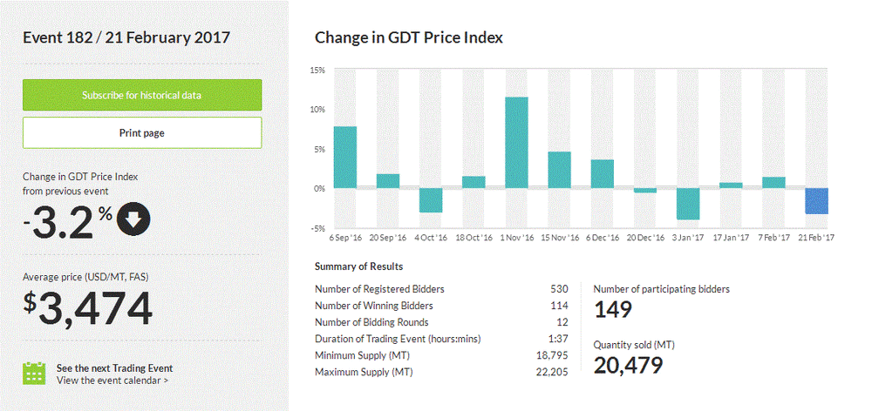Click Subscribe for historical data button

142,95
